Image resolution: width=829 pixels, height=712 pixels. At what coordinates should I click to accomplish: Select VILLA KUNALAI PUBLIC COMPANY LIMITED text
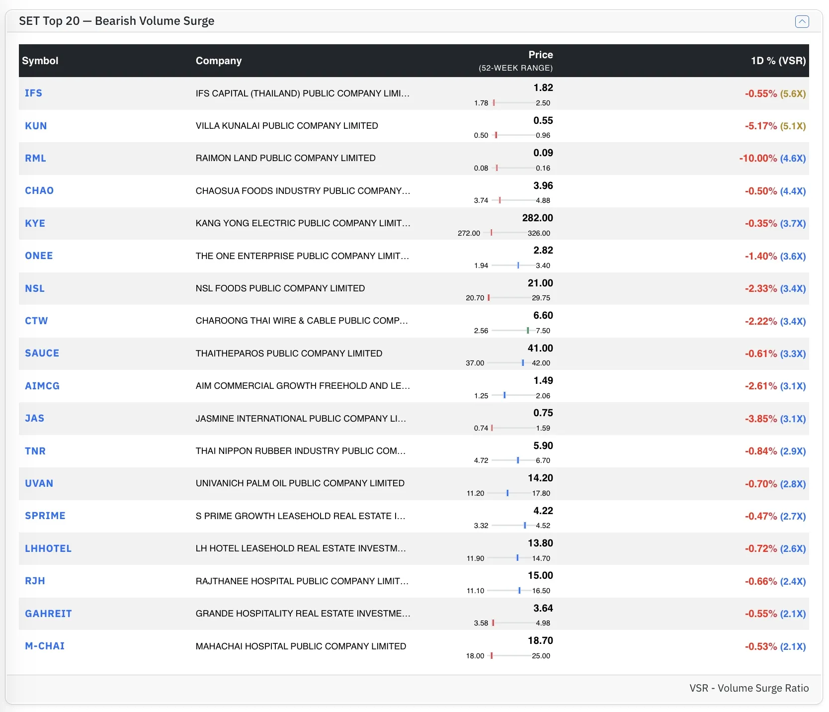pos(287,126)
